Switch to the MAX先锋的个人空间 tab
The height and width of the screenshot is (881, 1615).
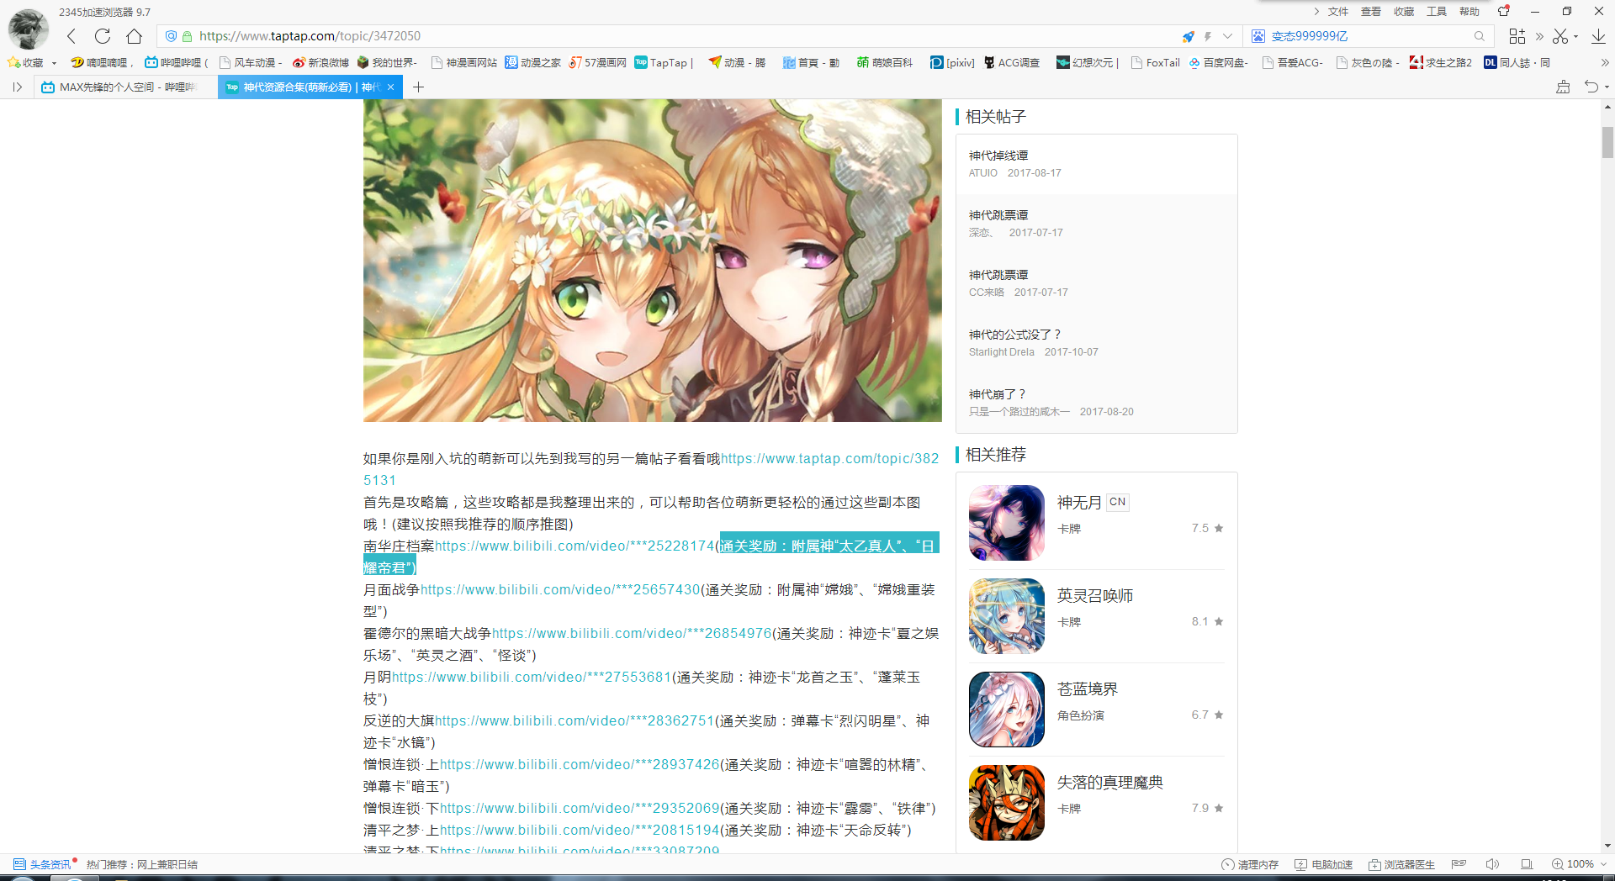[124, 87]
